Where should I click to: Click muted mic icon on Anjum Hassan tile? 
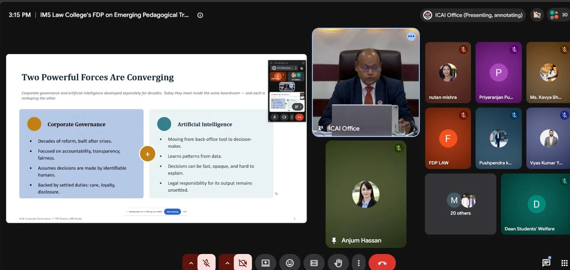pyautogui.click(x=399, y=148)
